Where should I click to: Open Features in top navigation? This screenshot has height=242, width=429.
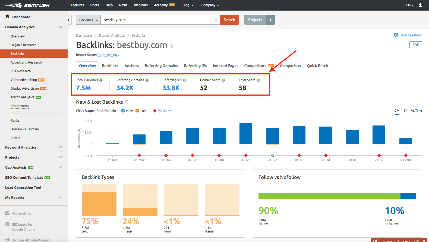tap(77, 5)
